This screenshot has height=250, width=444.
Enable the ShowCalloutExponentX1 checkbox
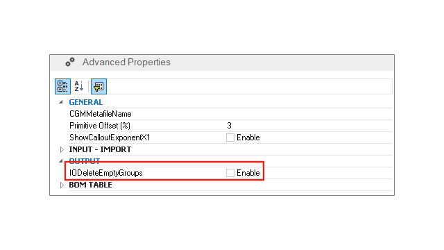coord(230,137)
